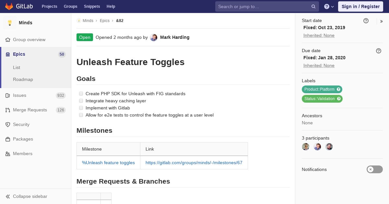Click the Epics breadcrumb link
389x204 pixels.
(105, 21)
